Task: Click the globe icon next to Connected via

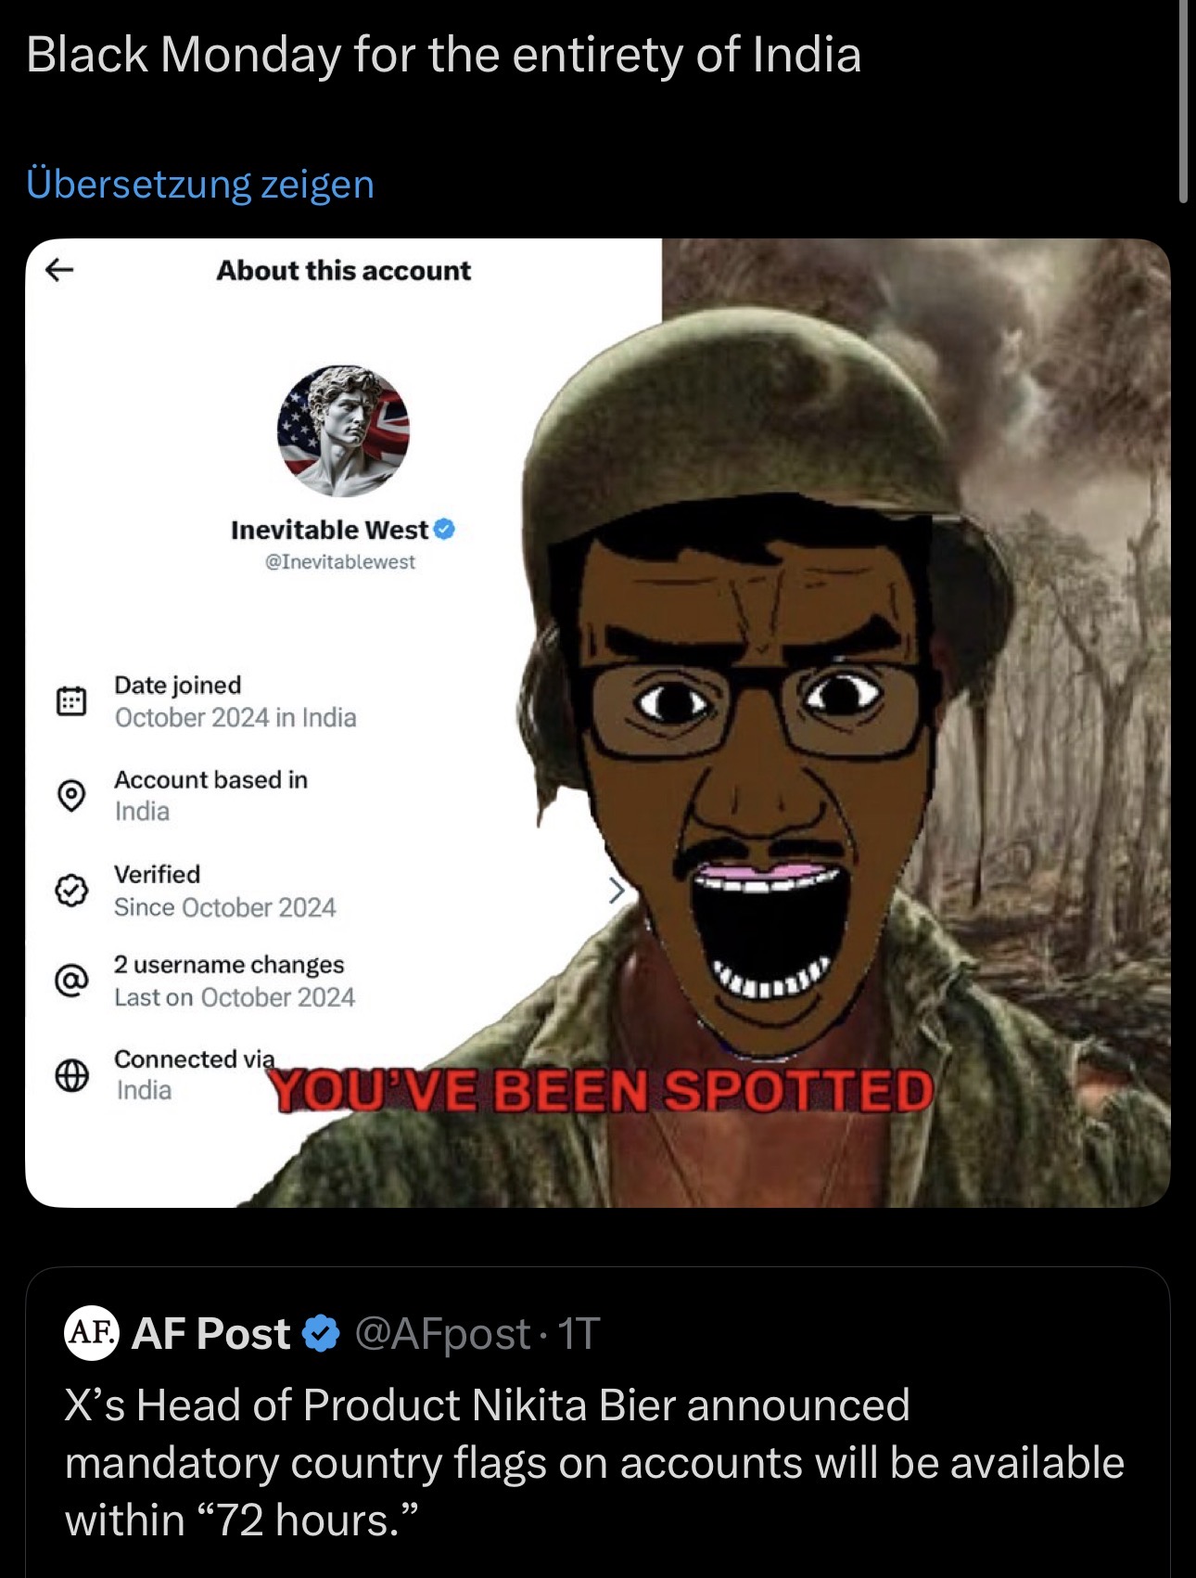Action: point(71,1075)
